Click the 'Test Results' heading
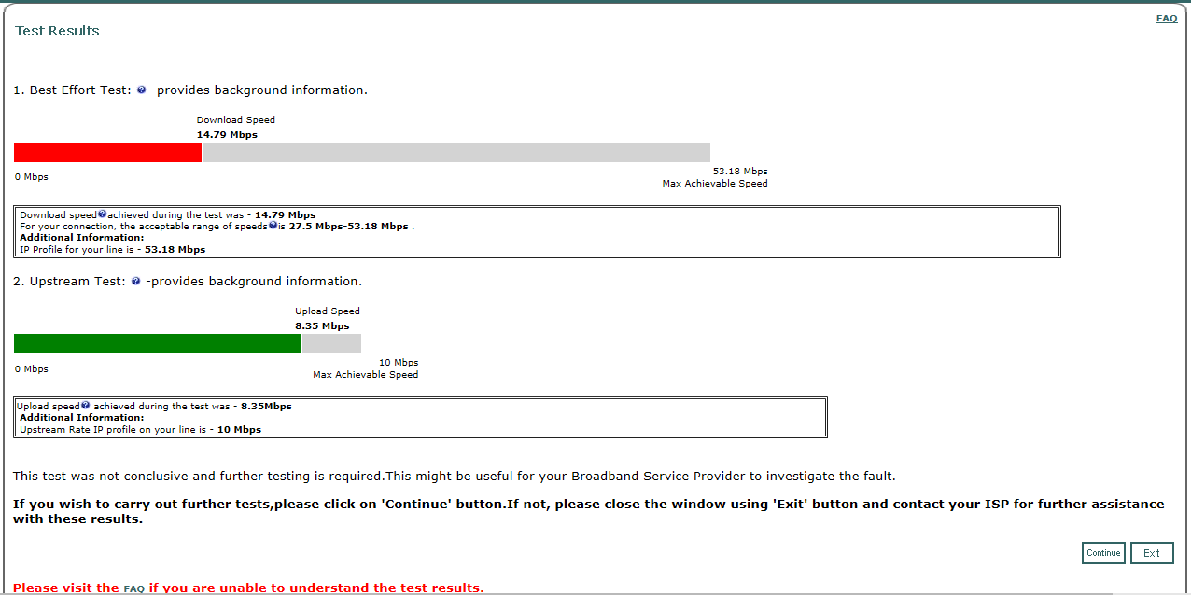Image resolution: width=1191 pixels, height=595 pixels. click(x=57, y=31)
